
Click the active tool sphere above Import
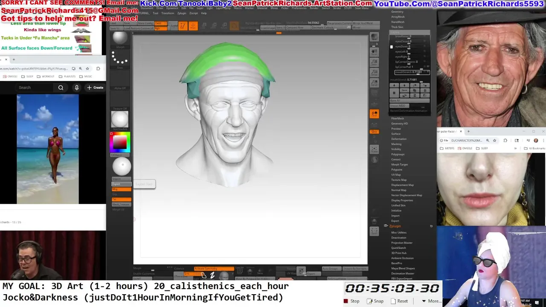pos(122,167)
